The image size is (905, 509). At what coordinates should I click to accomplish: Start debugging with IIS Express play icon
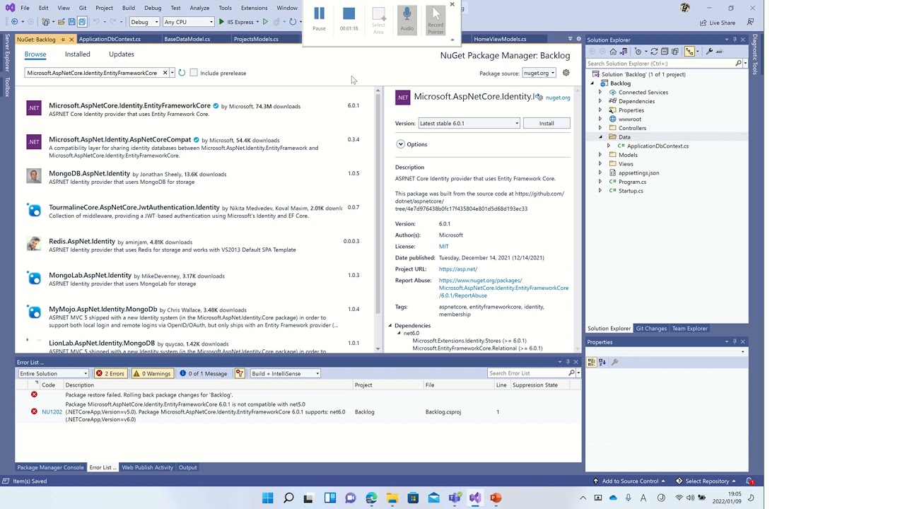point(221,22)
